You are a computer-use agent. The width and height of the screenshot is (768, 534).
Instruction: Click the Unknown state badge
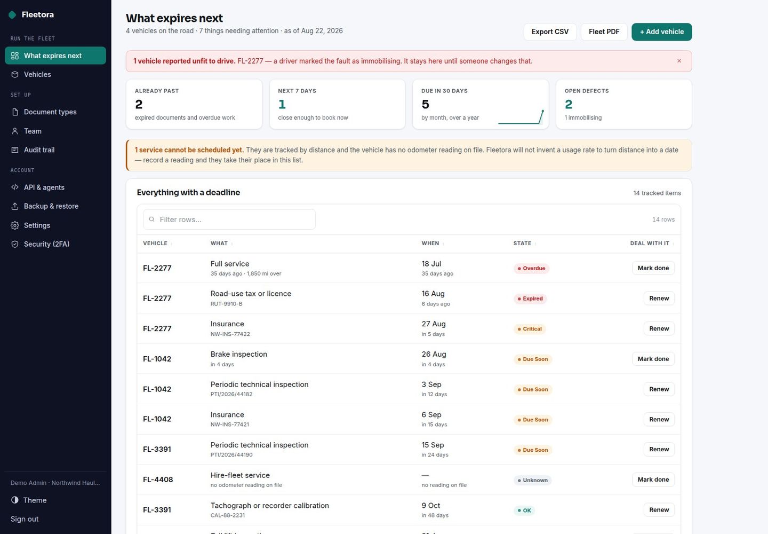click(533, 480)
